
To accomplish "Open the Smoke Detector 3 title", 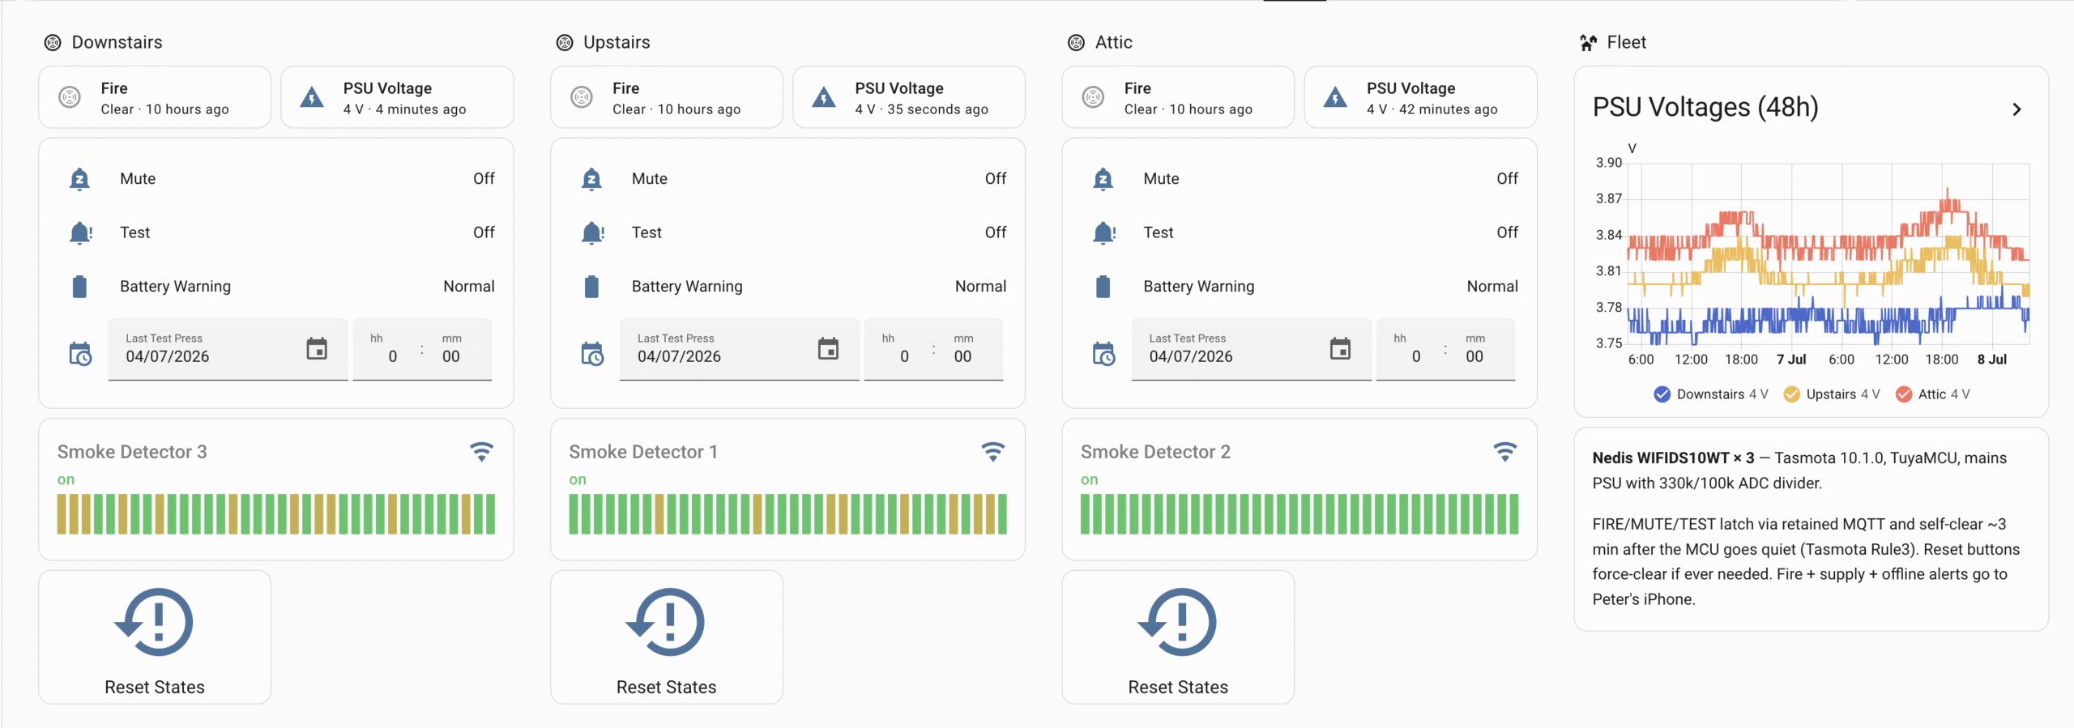I will 132,452.
